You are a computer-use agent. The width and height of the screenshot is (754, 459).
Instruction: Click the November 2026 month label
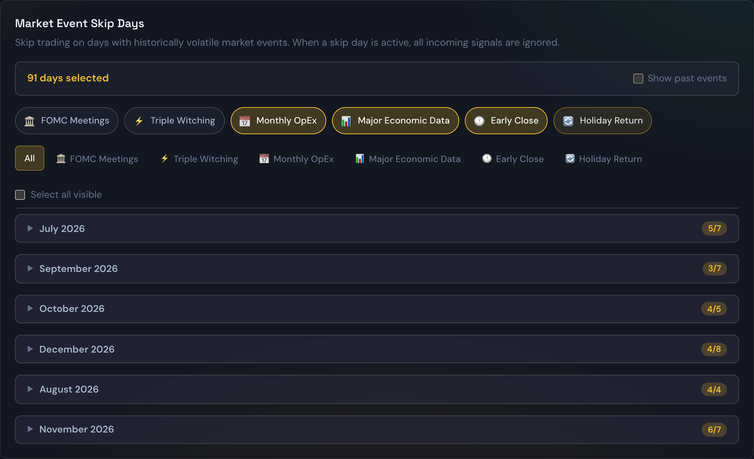tap(76, 429)
